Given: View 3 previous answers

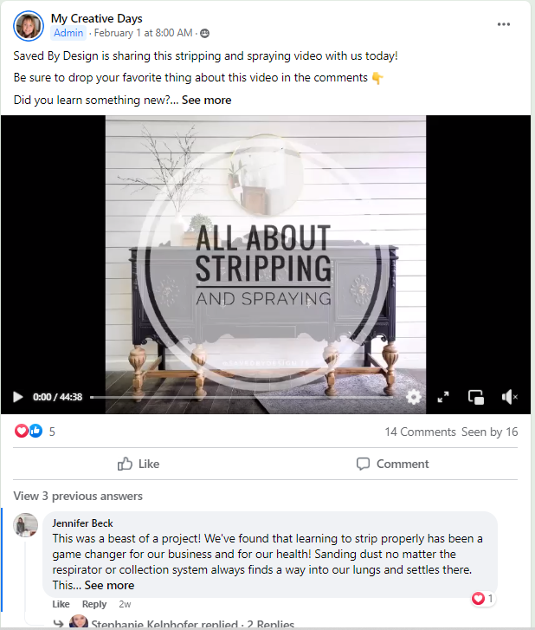Looking at the screenshot, I should click(x=78, y=496).
